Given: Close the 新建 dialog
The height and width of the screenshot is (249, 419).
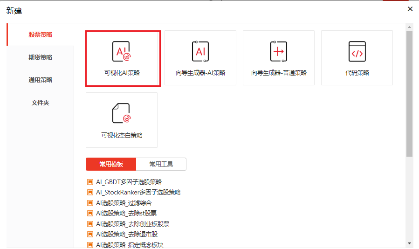Looking at the screenshot, I should tap(410, 9).
